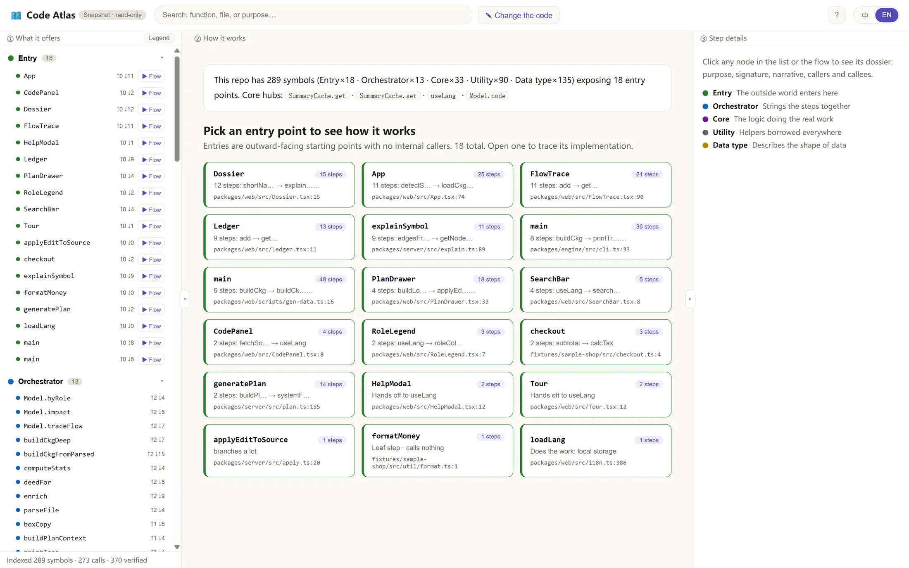Play the Flow for App
This screenshot has height=568, width=909.
[151, 76]
